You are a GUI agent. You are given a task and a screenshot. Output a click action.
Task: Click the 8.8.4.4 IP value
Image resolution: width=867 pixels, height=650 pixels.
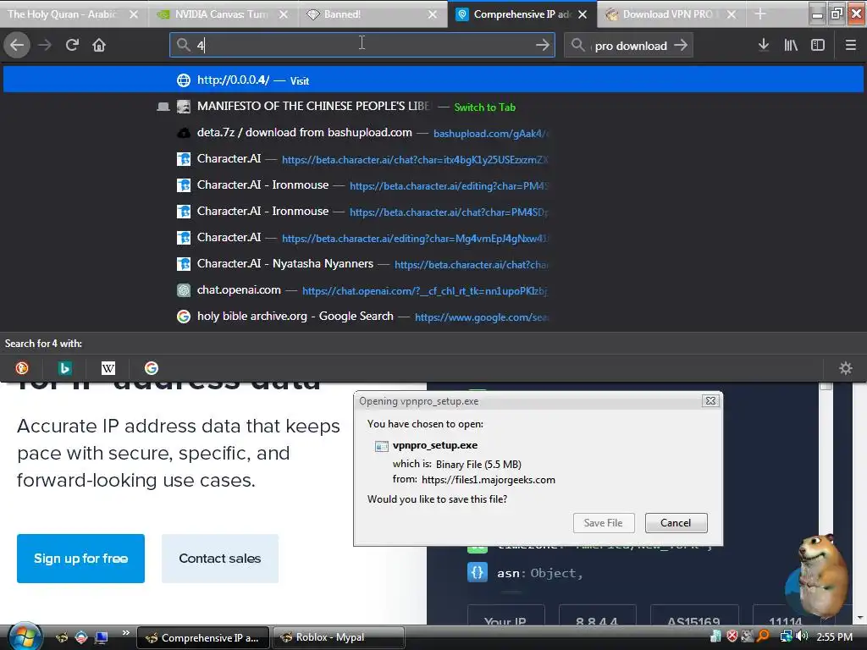pyautogui.click(x=597, y=621)
